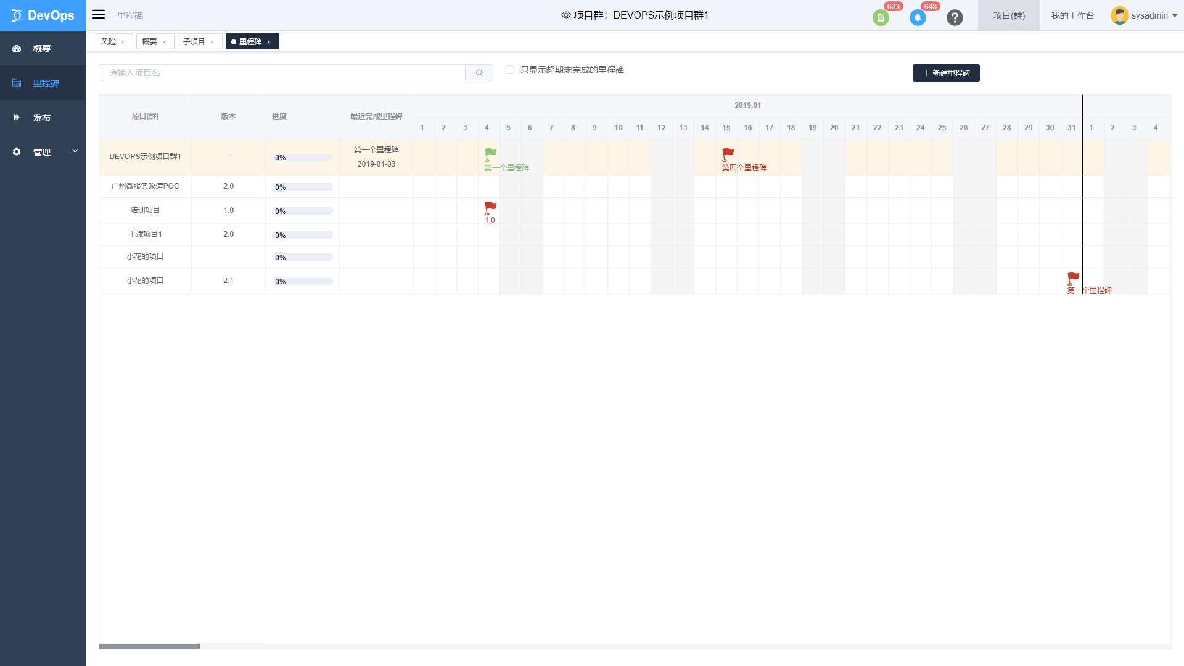Toggle the hamburger menu icon
The image size is (1184, 666).
point(99,14)
